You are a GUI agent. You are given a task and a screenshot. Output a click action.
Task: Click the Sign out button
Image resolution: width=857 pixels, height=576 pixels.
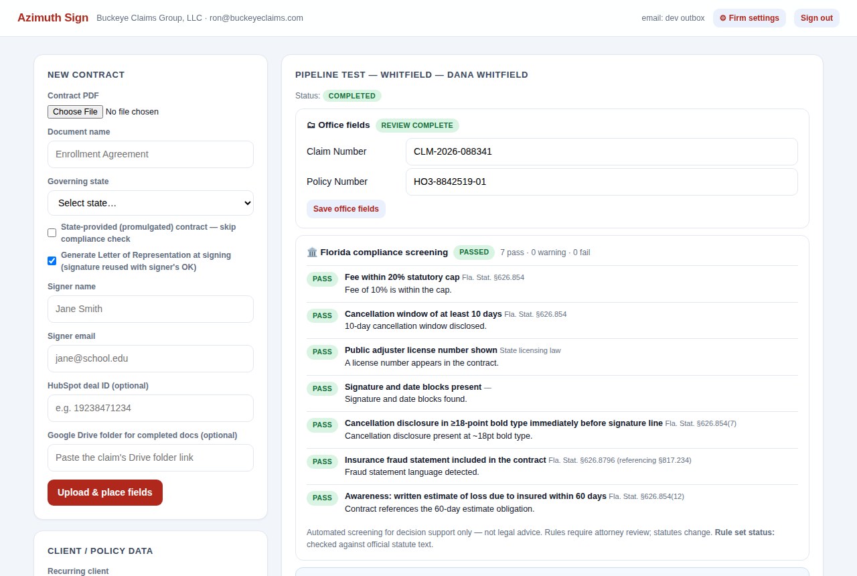coord(817,18)
